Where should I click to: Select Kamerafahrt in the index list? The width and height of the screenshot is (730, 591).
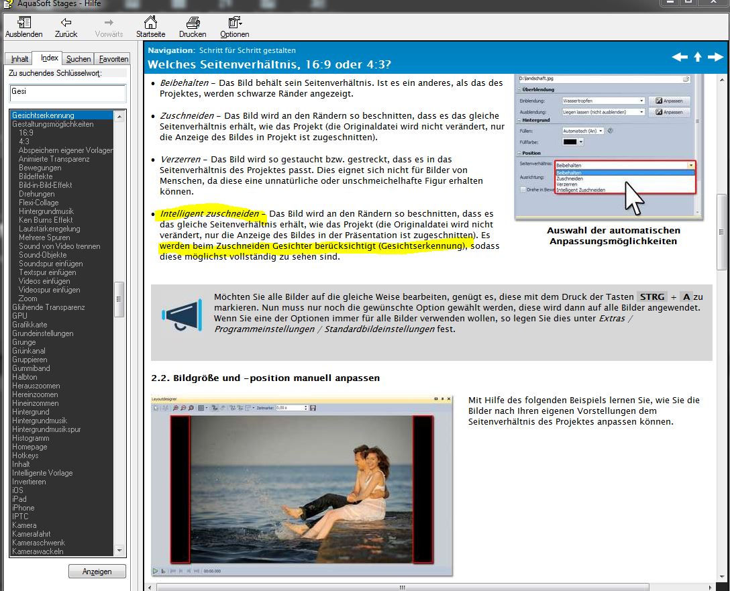(x=32, y=534)
